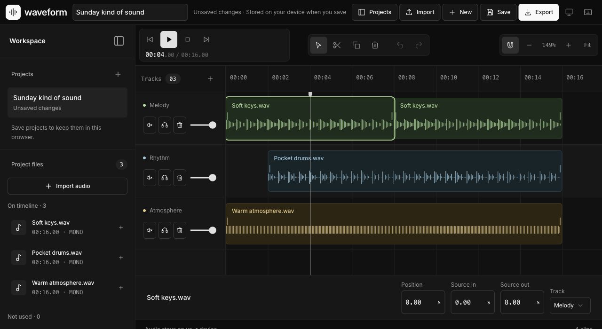Toggle magnet snapping
Screen dimensions: 602x329
coord(510,45)
